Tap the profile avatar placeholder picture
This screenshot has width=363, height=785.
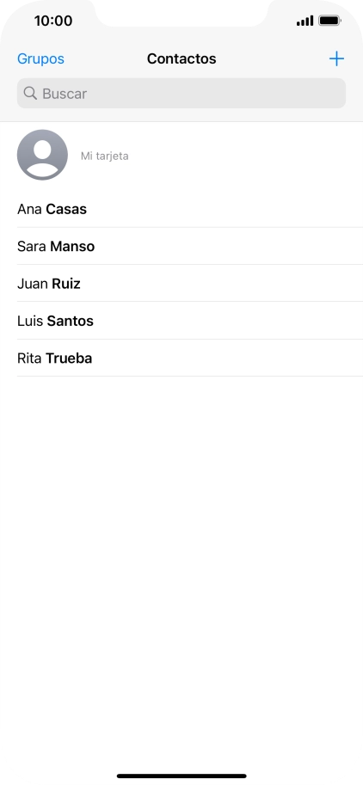[x=42, y=155]
